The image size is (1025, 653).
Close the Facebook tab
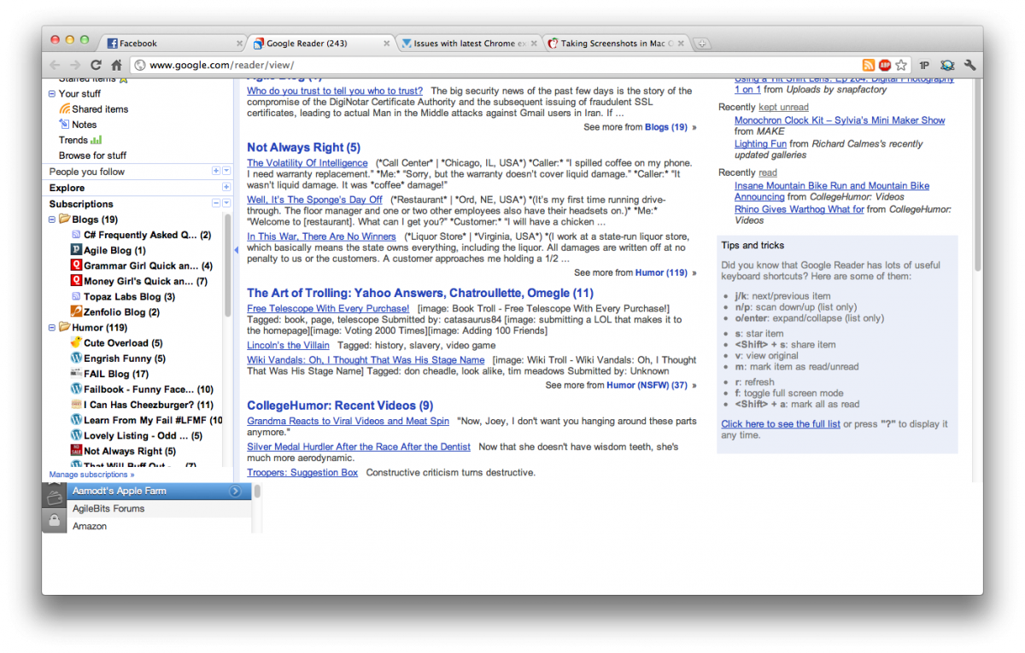pyautogui.click(x=239, y=44)
